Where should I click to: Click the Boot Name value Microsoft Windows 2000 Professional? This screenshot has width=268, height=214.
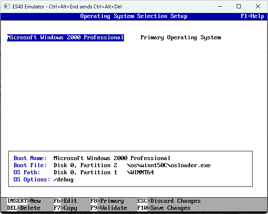click(x=112, y=158)
